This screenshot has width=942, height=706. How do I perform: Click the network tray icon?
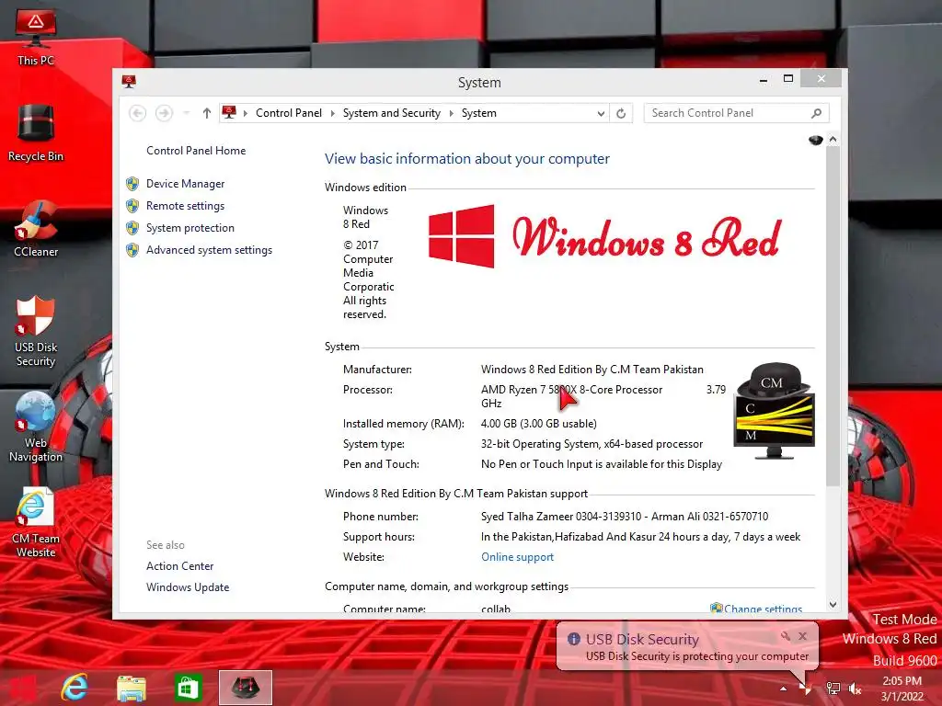pyautogui.click(x=833, y=689)
